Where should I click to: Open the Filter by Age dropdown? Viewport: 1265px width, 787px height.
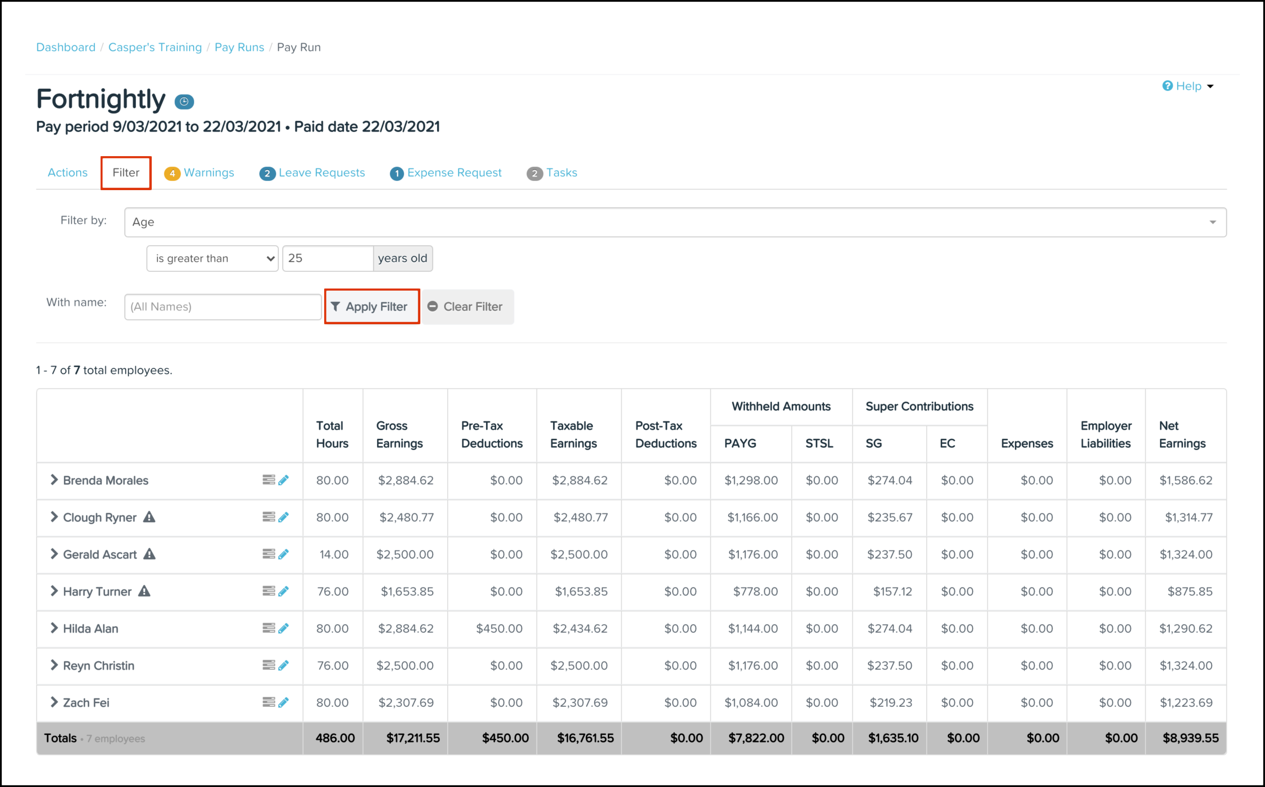(x=675, y=222)
